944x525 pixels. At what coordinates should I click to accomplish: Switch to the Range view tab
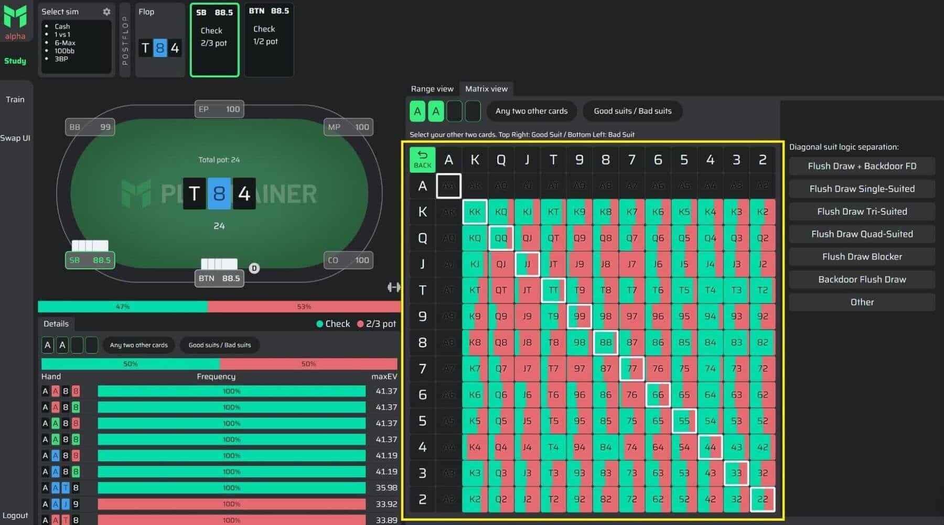click(432, 89)
